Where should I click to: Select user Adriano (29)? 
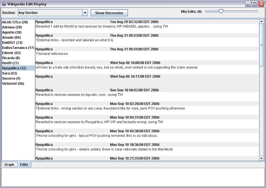pos(18,27)
